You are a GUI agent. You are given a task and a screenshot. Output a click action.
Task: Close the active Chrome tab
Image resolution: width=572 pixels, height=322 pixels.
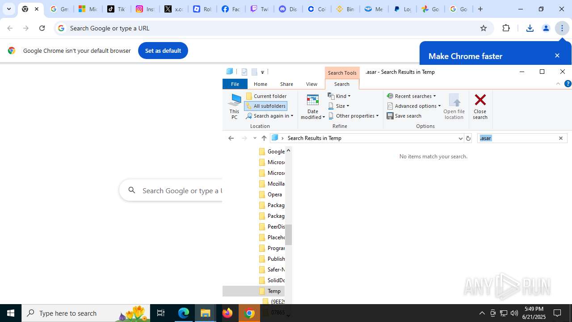pyautogui.click(x=37, y=9)
